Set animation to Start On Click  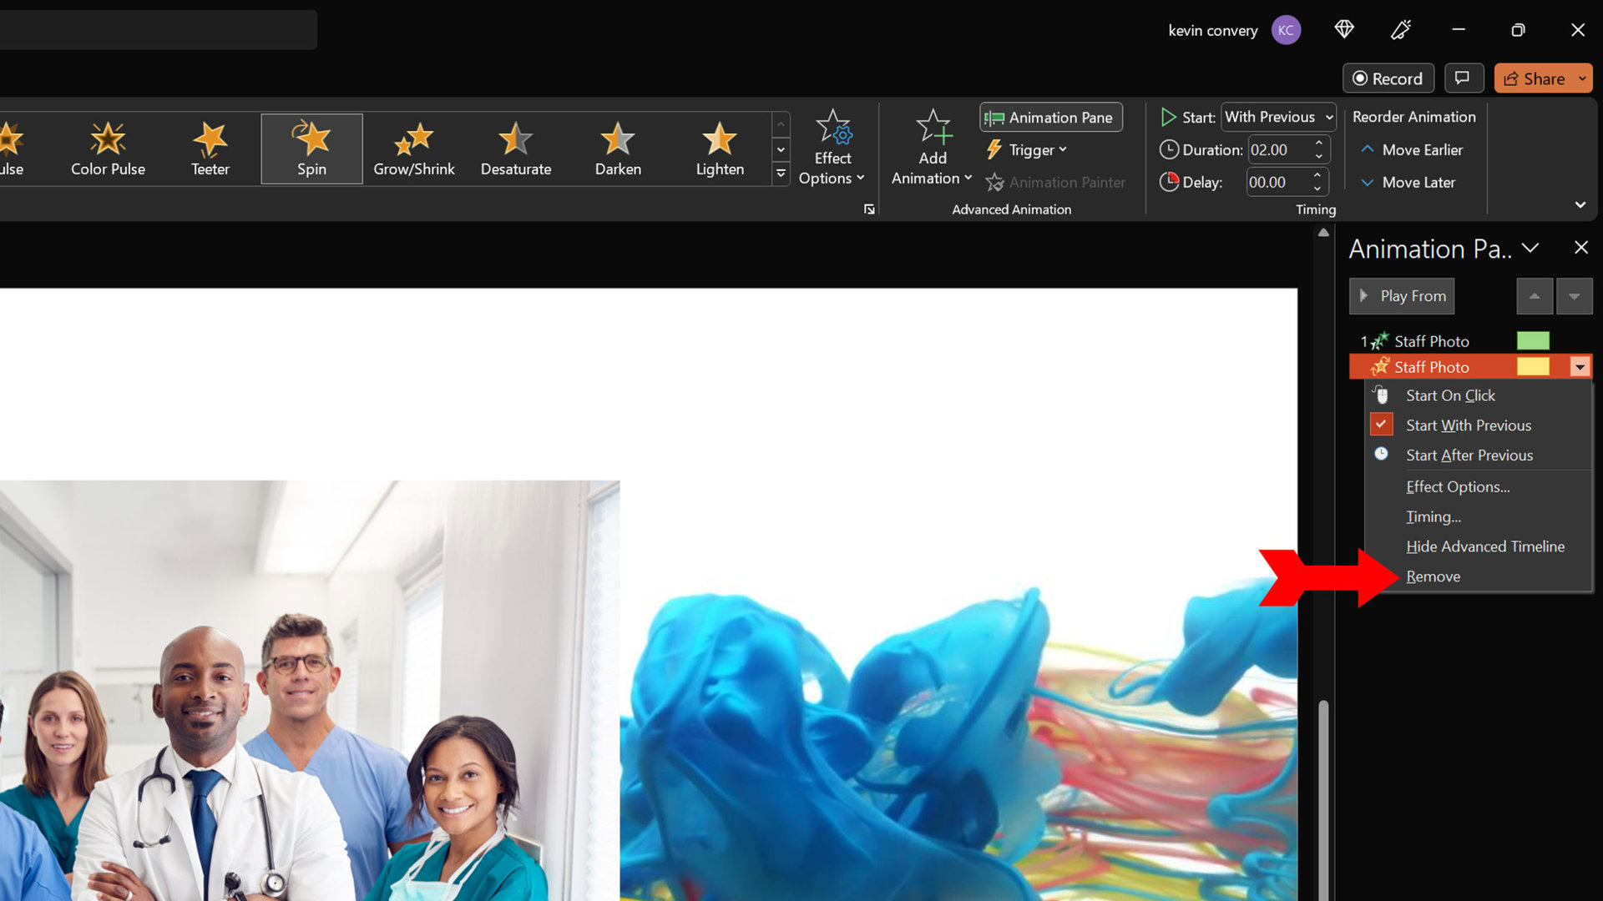(1450, 395)
